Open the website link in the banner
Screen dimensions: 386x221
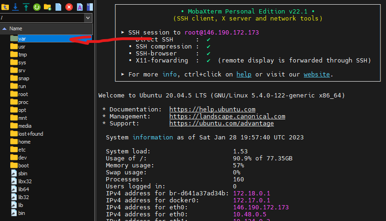coord(316,74)
